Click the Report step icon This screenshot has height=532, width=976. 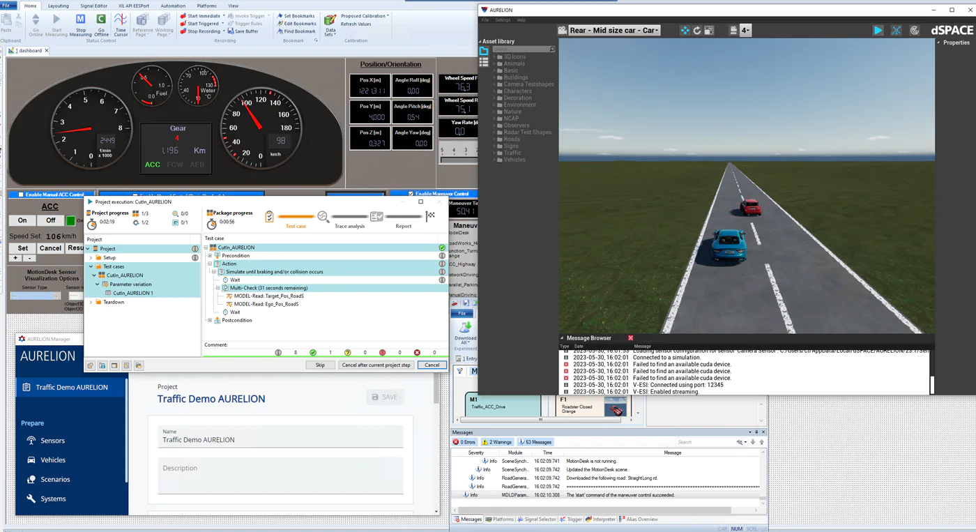point(377,217)
